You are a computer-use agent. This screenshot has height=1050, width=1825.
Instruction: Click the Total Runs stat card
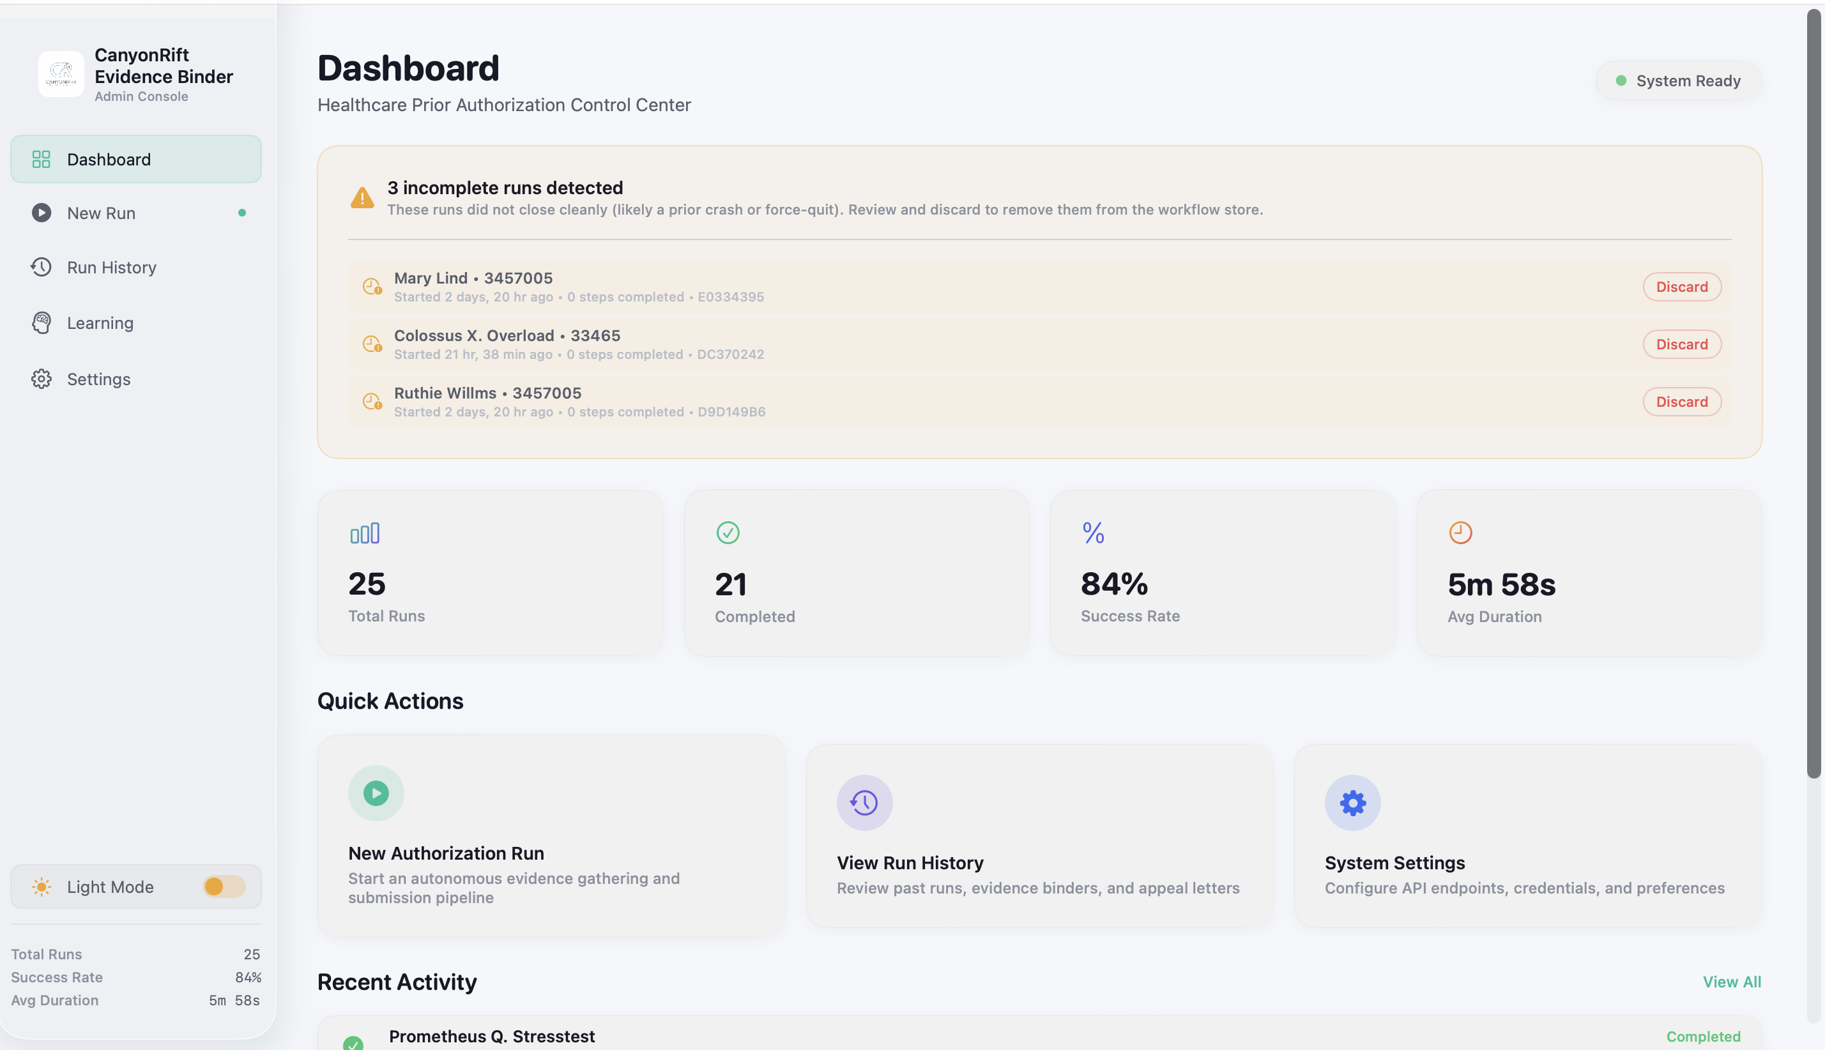click(x=491, y=573)
